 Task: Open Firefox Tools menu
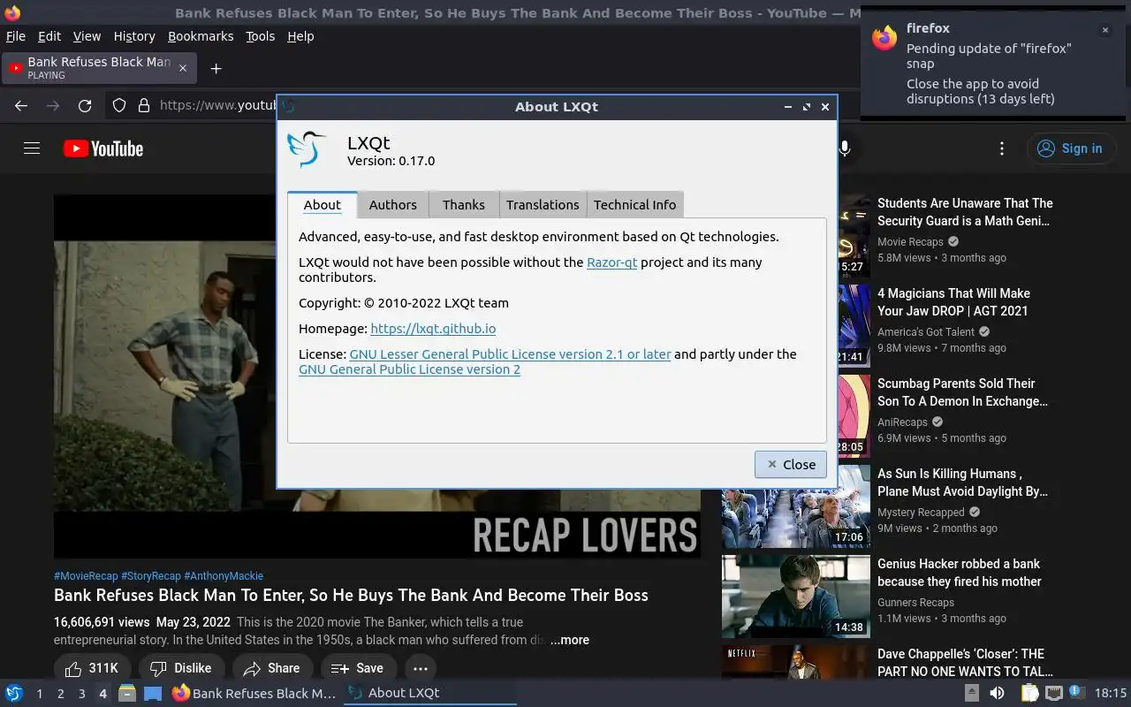click(260, 36)
